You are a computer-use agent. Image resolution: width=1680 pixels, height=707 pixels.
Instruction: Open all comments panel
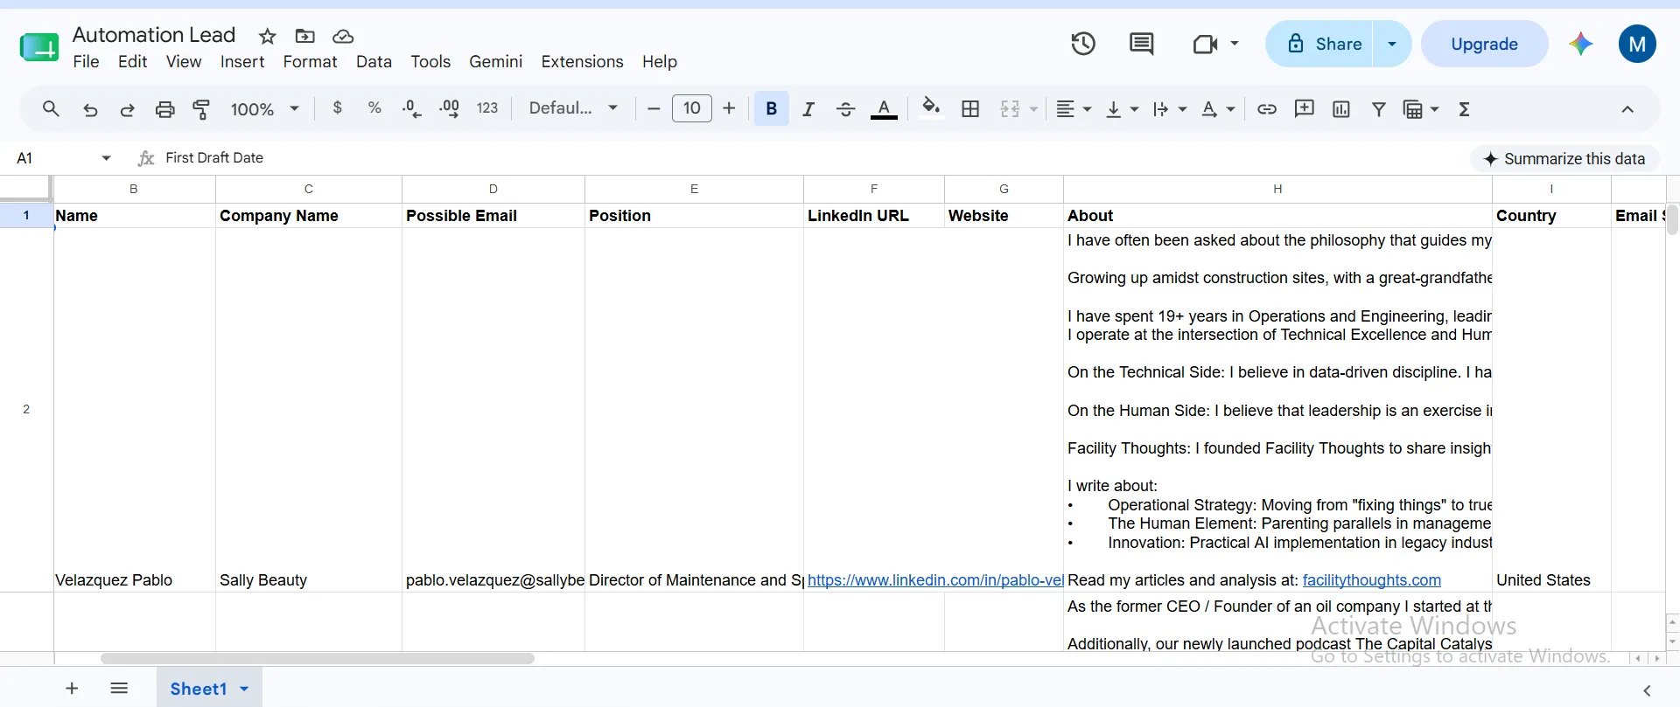(x=1142, y=44)
